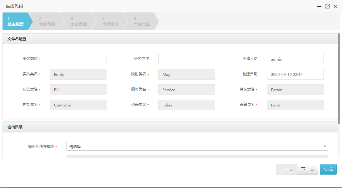Click the 上一步 button
342x188 pixels.
tap(286, 169)
